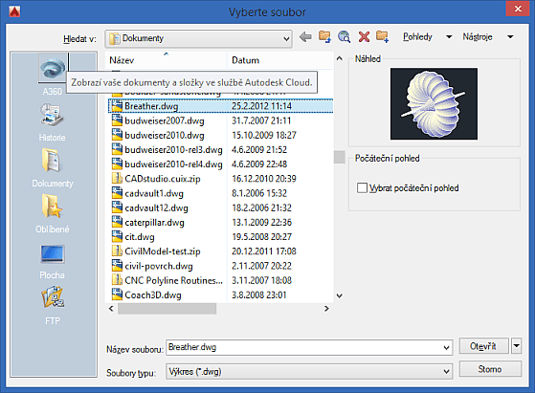Click the search the web icon
The width and height of the screenshot is (535, 393).
[344, 36]
